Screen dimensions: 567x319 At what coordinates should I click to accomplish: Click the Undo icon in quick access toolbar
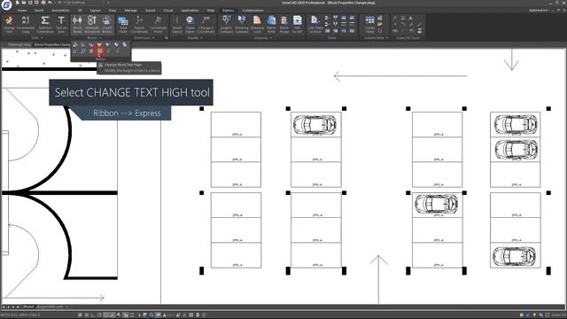click(50, 3)
